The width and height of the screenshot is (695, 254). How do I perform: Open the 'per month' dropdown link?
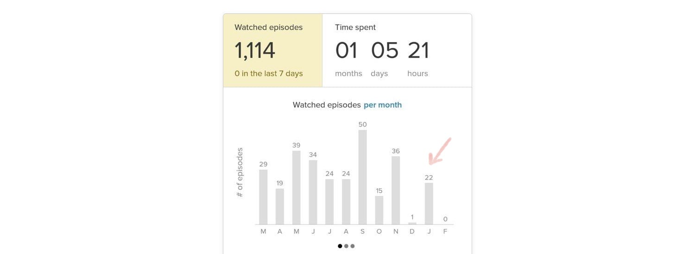383,105
